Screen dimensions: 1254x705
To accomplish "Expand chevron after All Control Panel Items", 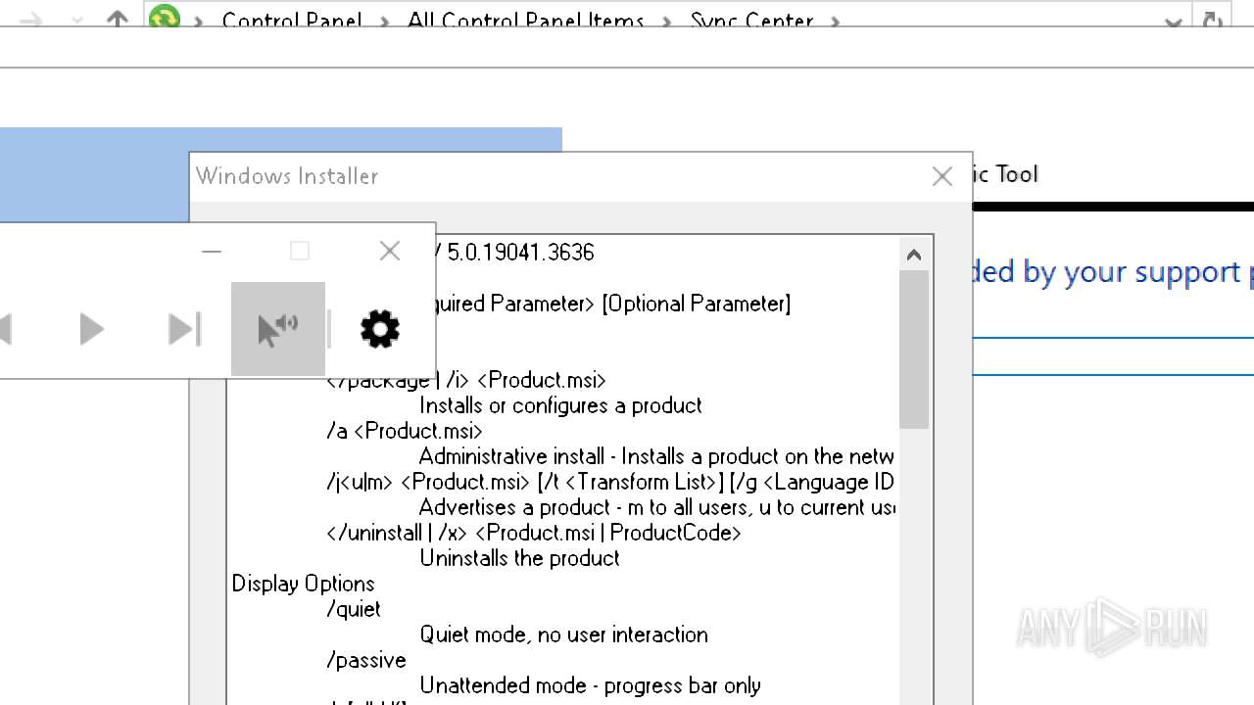I will (x=667, y=21).
